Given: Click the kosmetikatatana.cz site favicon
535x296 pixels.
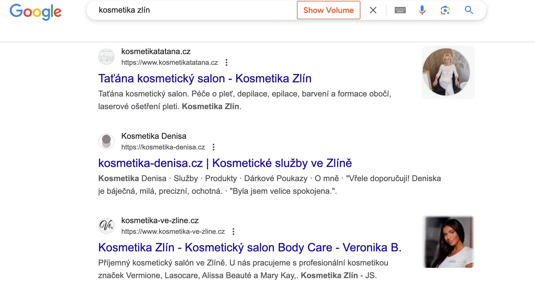Looking at the screenshot, I should coord(106,56).
